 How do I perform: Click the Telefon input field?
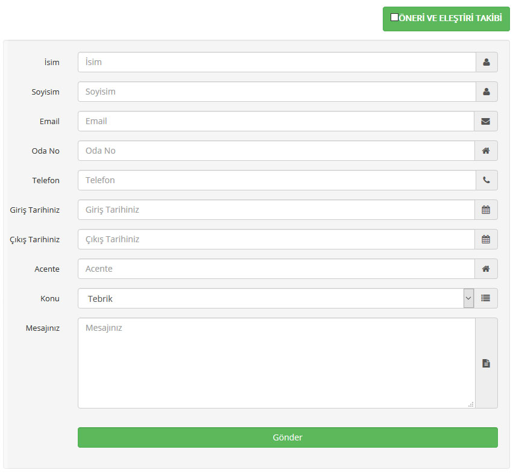(x=277, y=180)
